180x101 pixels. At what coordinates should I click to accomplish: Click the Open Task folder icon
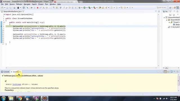pyautogui.click(x=103, y=8)
